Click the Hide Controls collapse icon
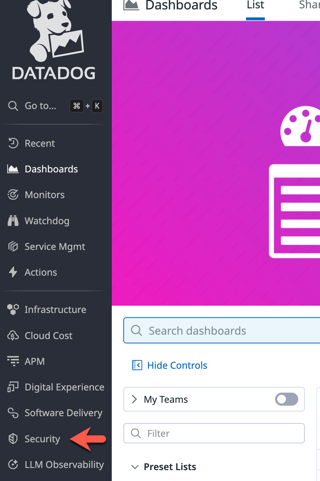This screenshot has width=320, height=481. (x=137, y=365)
